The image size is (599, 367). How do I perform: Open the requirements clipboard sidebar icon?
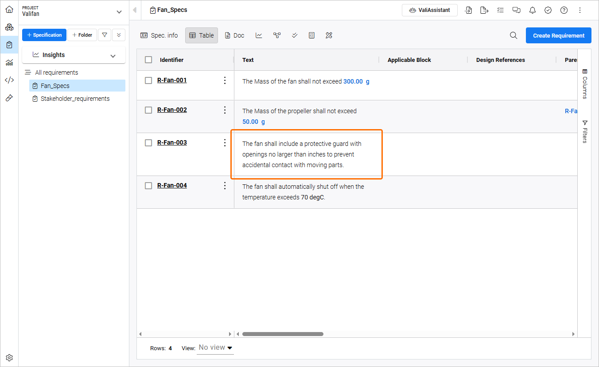pyautogui.click(x=9, y=45)
